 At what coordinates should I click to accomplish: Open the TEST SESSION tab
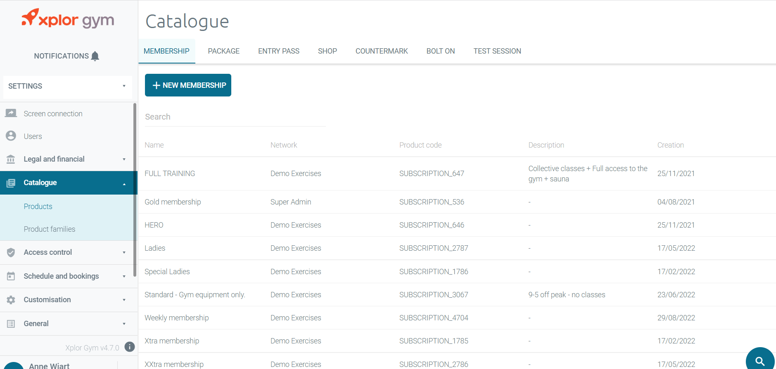[497, 51]
